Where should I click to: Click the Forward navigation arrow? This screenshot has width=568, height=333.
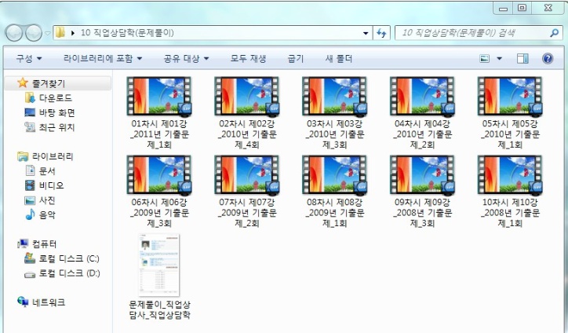pos(33,33)
